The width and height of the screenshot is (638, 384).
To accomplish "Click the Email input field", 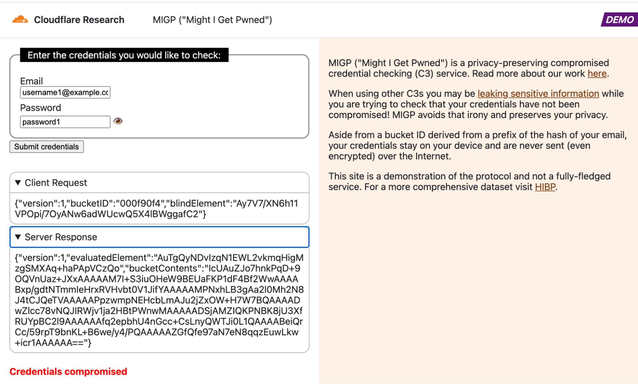I will coord(65,92).
